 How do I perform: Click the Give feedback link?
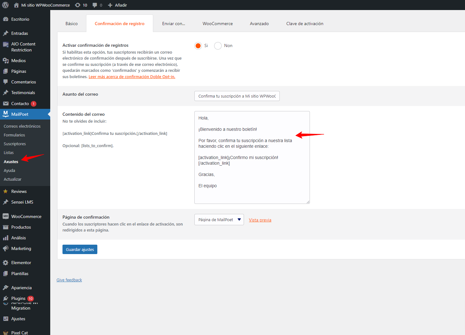[69, 280]
